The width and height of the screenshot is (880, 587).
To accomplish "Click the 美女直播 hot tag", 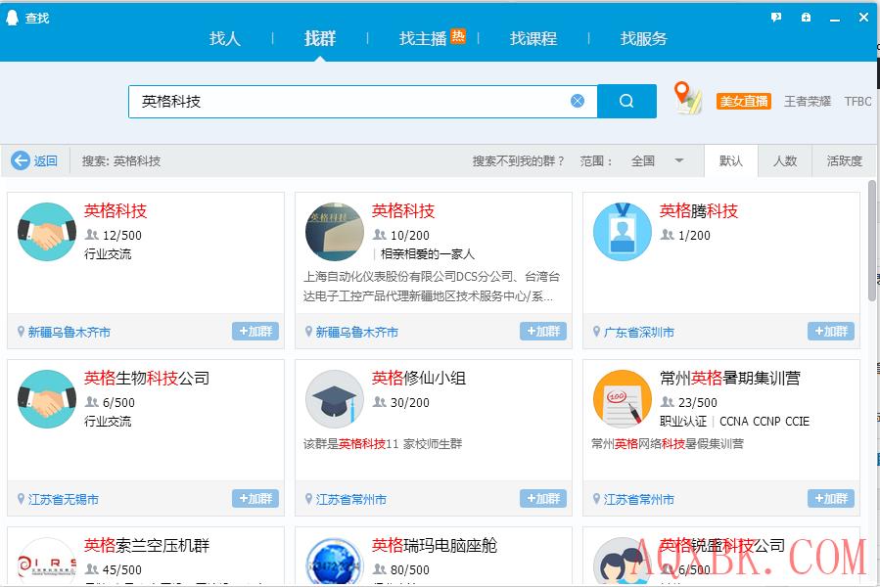I will 744,101.
